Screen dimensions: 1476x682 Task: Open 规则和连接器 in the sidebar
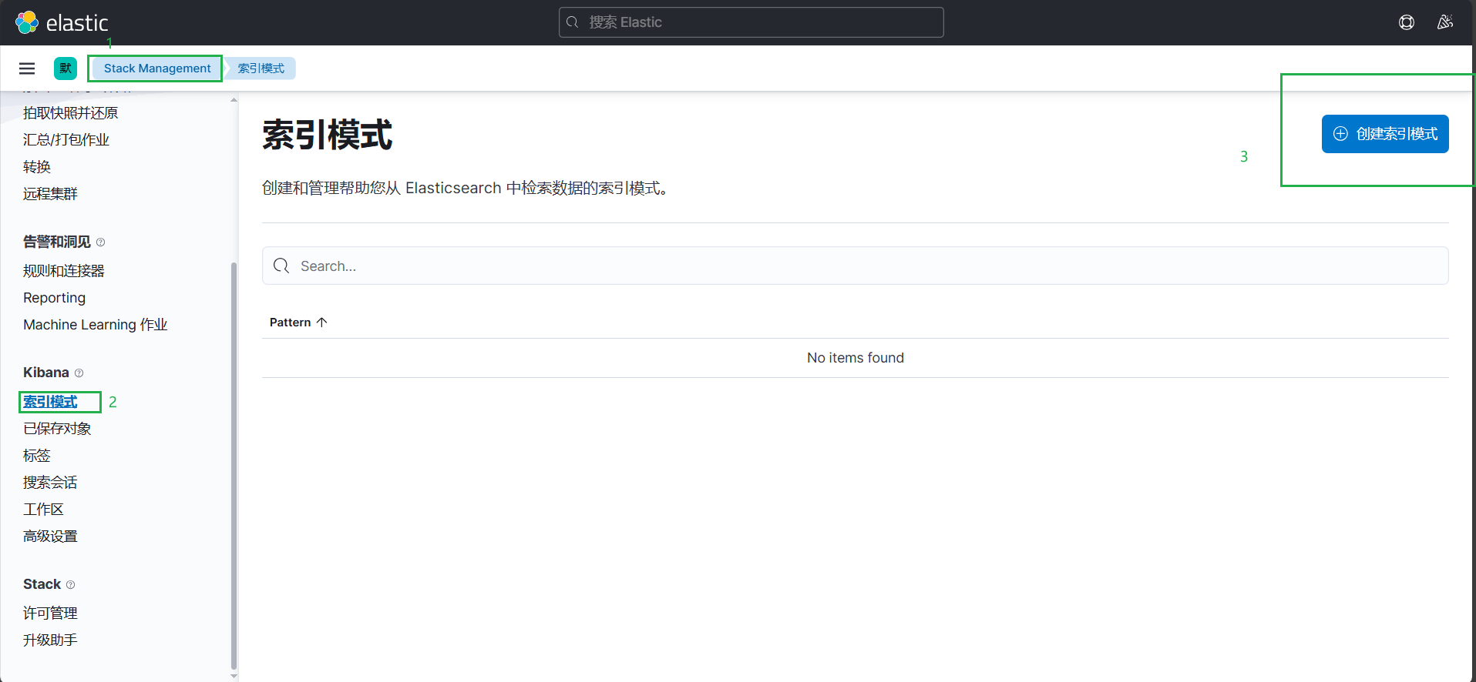click(x=64, y=271)
